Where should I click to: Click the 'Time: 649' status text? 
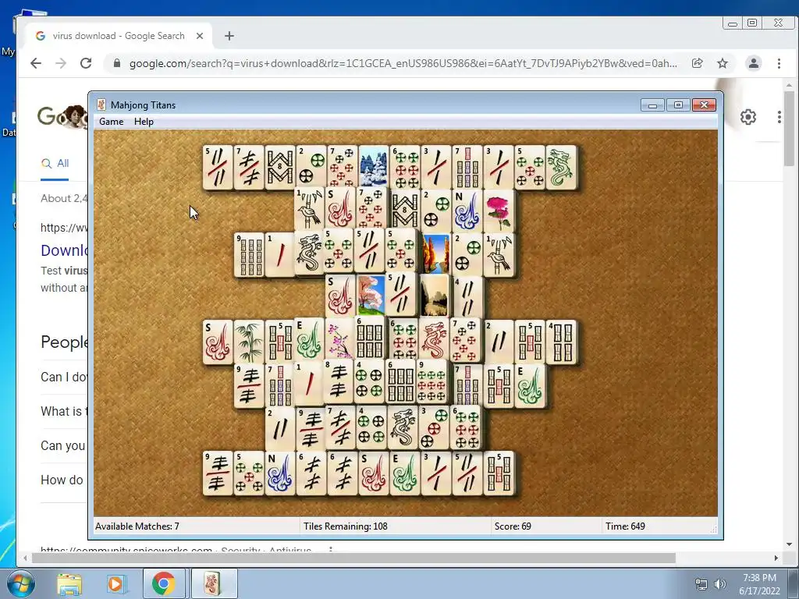625,526
